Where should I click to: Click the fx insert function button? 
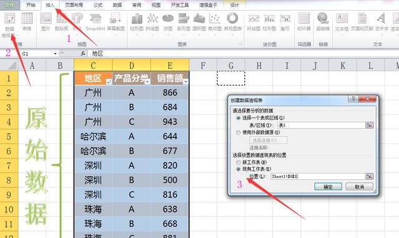click(83, 54)
